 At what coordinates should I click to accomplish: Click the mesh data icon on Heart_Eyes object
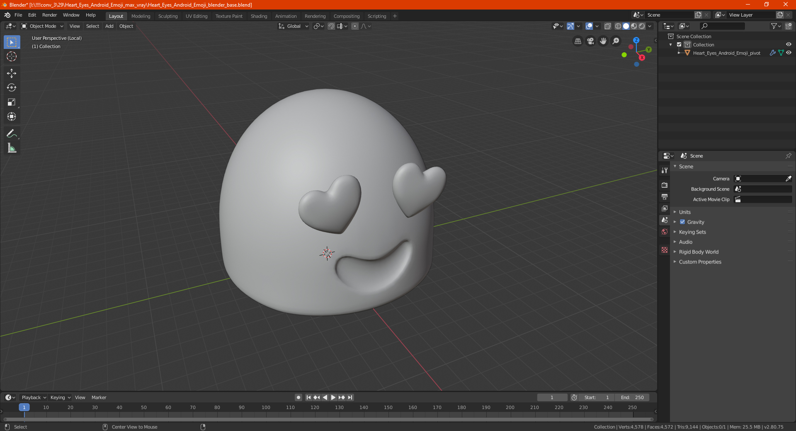[781, 53]
